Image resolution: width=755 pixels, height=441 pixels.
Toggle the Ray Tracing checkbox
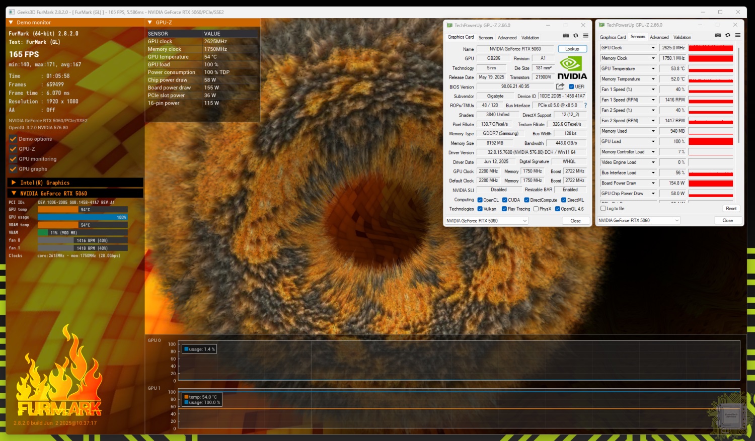point(504,209)
